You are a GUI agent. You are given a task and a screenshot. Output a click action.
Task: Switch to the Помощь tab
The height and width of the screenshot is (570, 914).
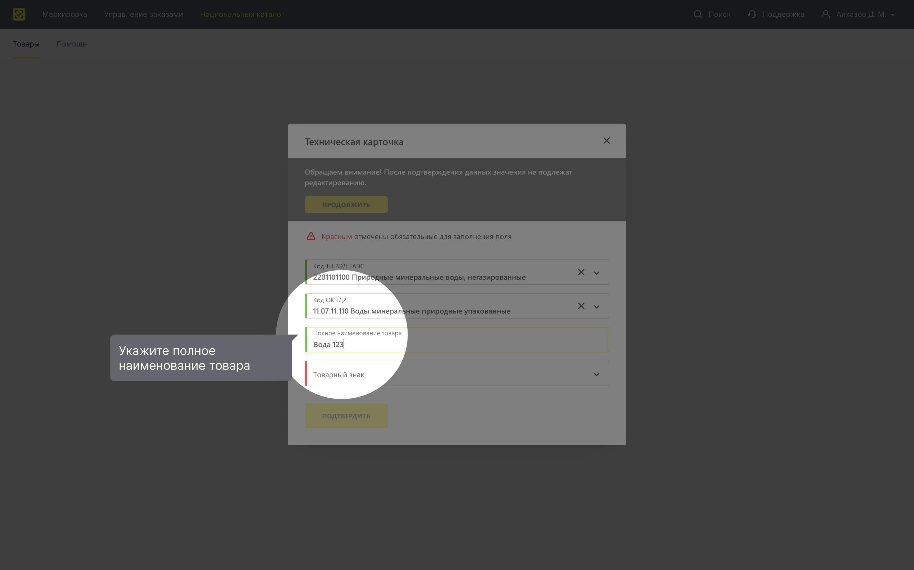coord(71,44)
